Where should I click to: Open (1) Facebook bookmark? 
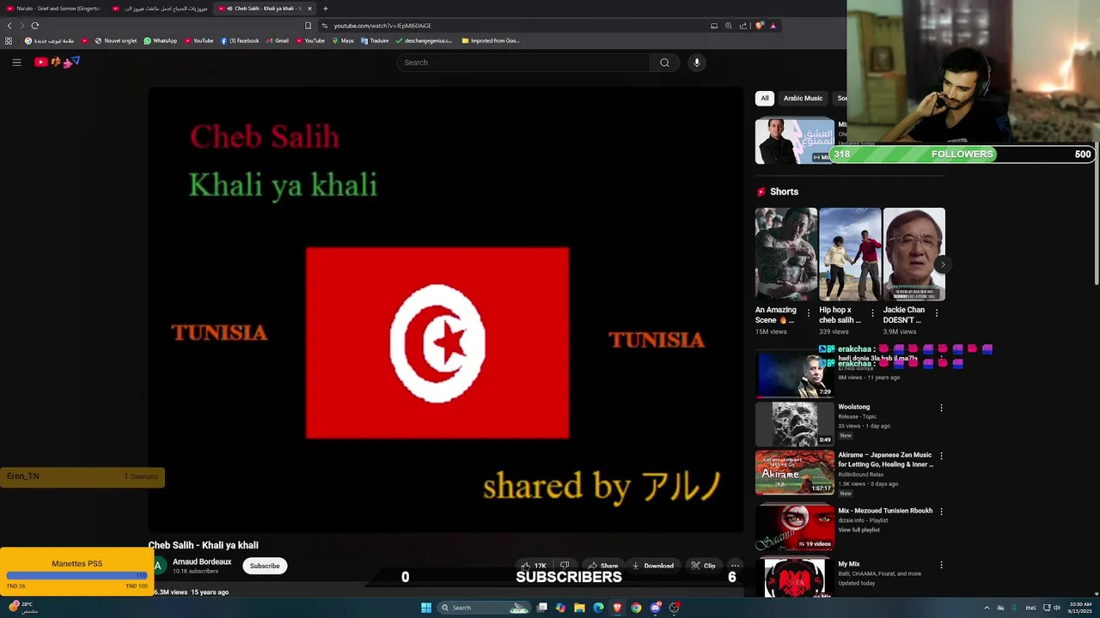[x=240, y=40]
